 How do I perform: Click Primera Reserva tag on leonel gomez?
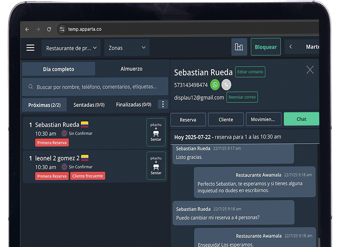pos(52,176)
